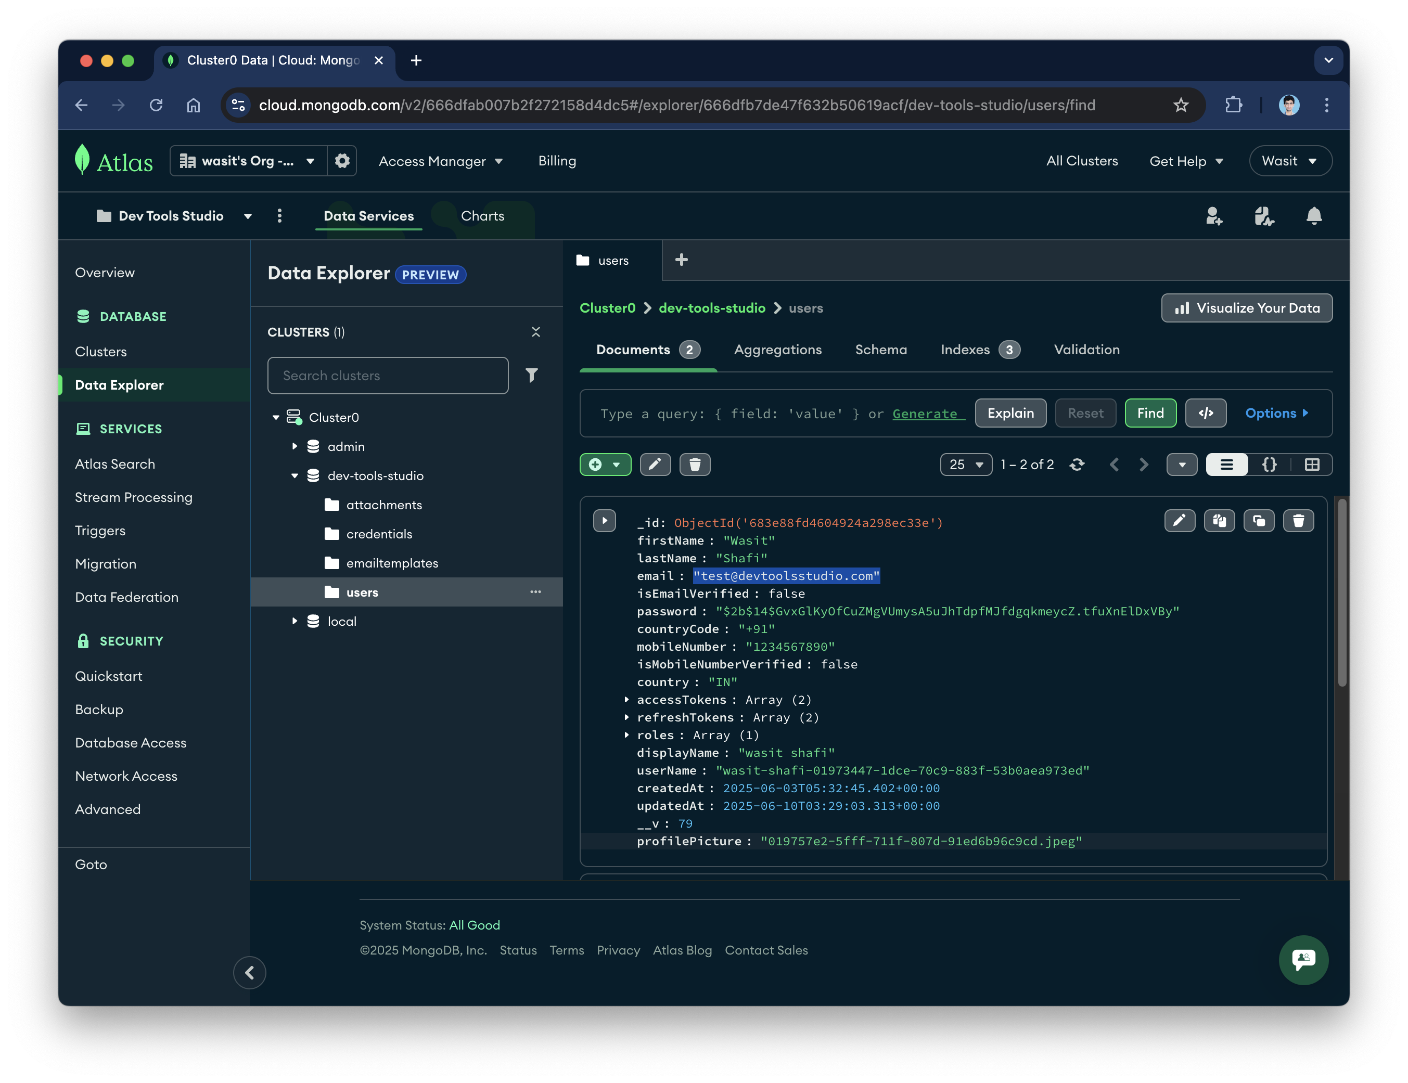This screenshot has height=1083, width=1408.
Task: Open the notifications bell icon
Action: point(1313,216)
